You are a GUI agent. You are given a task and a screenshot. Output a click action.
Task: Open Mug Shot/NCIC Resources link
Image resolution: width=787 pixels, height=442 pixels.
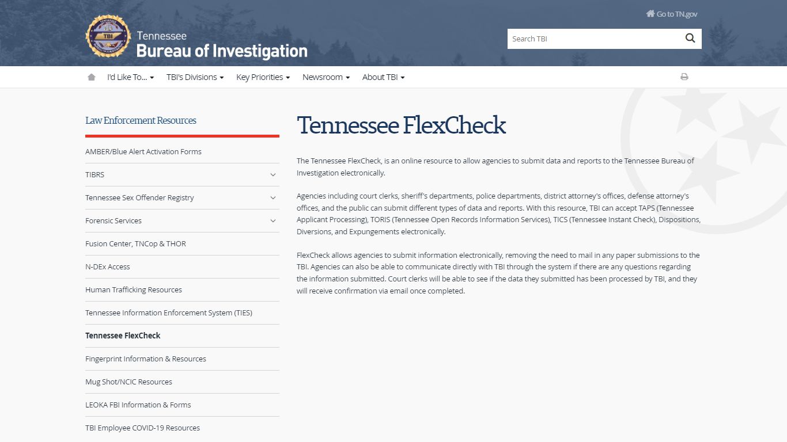[x=128, y=382]
